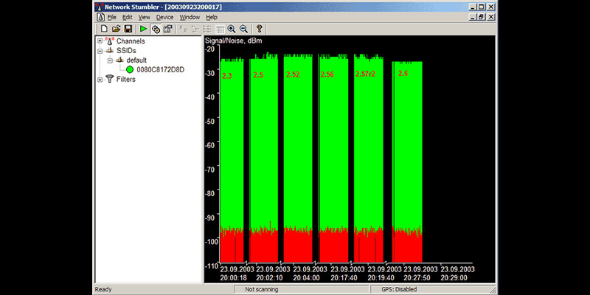
Task: Select access point 0080C8172D8D
Action: (159, 70)
